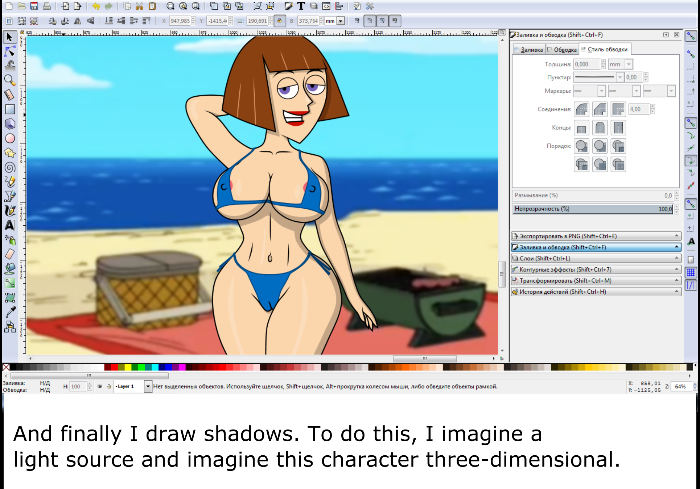Select the Tweak tool
This screenshot has width=700, height=489.
tap(10, 66)
